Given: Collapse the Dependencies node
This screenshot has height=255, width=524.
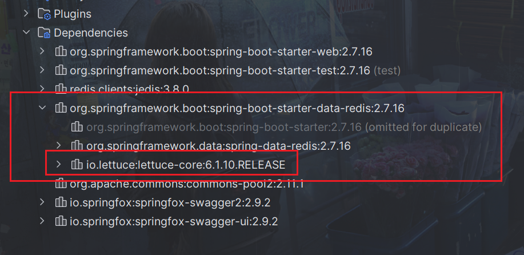Looking at the screenshot, I should pyautogui.click(x=26, y=33).
